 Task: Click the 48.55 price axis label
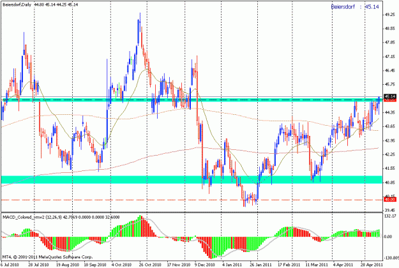click(x=390, y=29)
